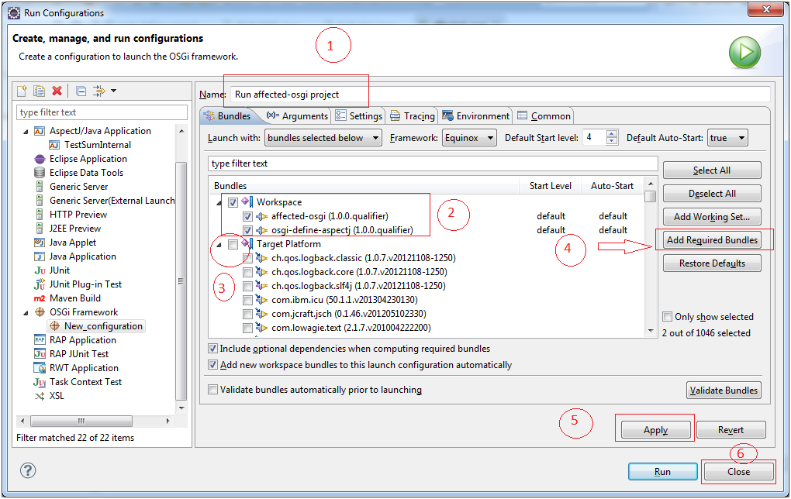Delete selected launch configuration red X
The image size is (791, 499).
pos(57,91)
